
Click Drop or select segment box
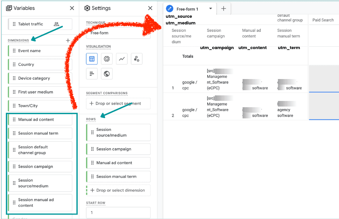click(x=118, y=103)
